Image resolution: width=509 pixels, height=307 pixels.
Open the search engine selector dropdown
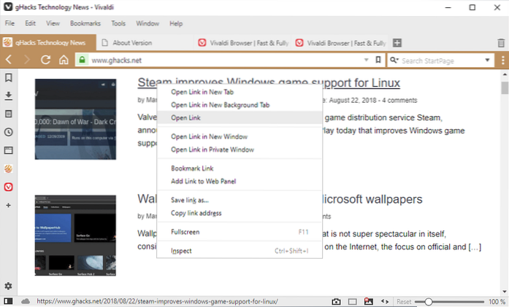click(x=394, y=60)
